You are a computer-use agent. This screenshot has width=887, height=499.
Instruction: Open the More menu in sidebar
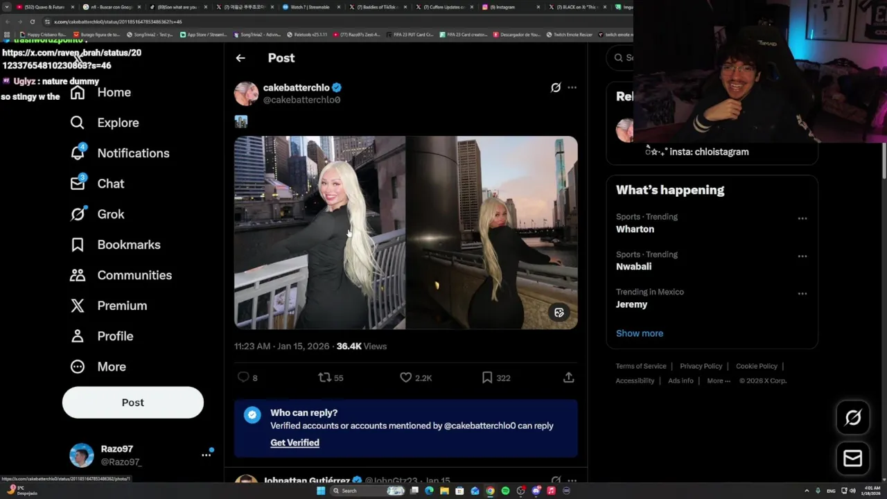98,367
